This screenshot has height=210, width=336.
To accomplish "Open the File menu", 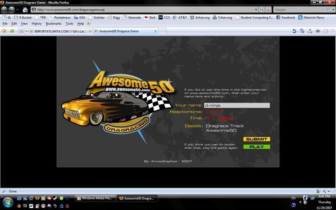I will tap(5, 24).
